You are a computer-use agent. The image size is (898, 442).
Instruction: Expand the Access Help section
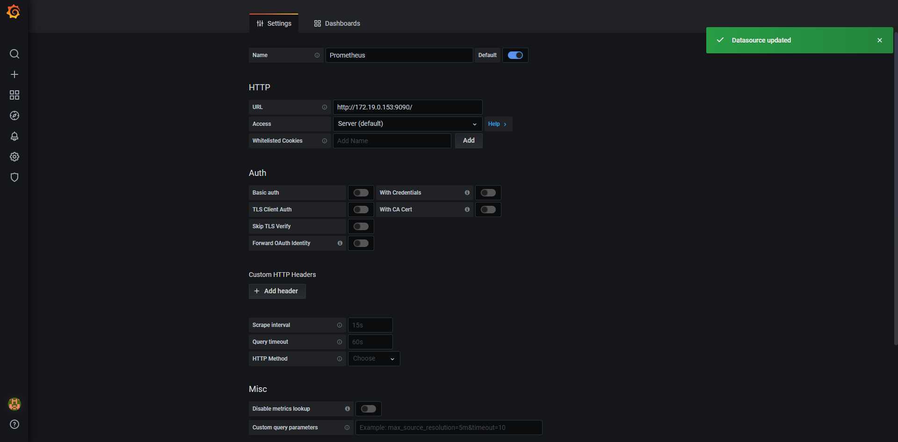[498, 124]
